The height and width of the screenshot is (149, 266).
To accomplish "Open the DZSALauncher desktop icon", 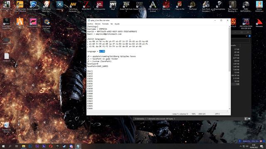I will [100, 5].
